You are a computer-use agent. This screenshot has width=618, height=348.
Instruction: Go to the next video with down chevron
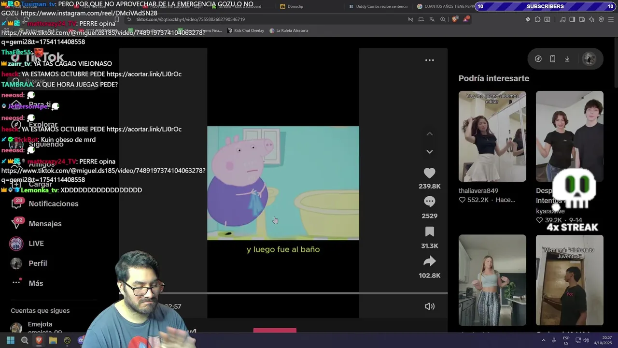pyautogui.click(x=429, y=152)
